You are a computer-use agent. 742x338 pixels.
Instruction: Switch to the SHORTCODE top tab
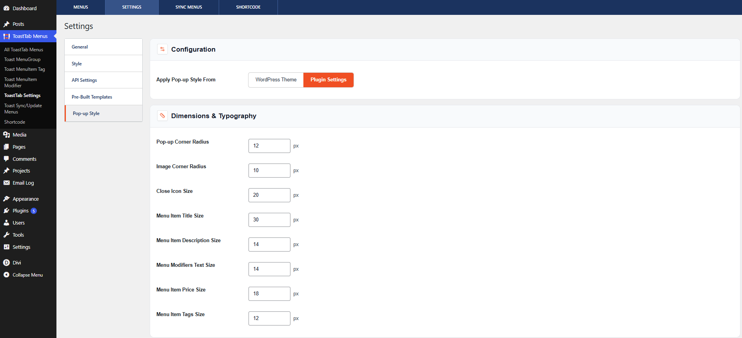248,7
